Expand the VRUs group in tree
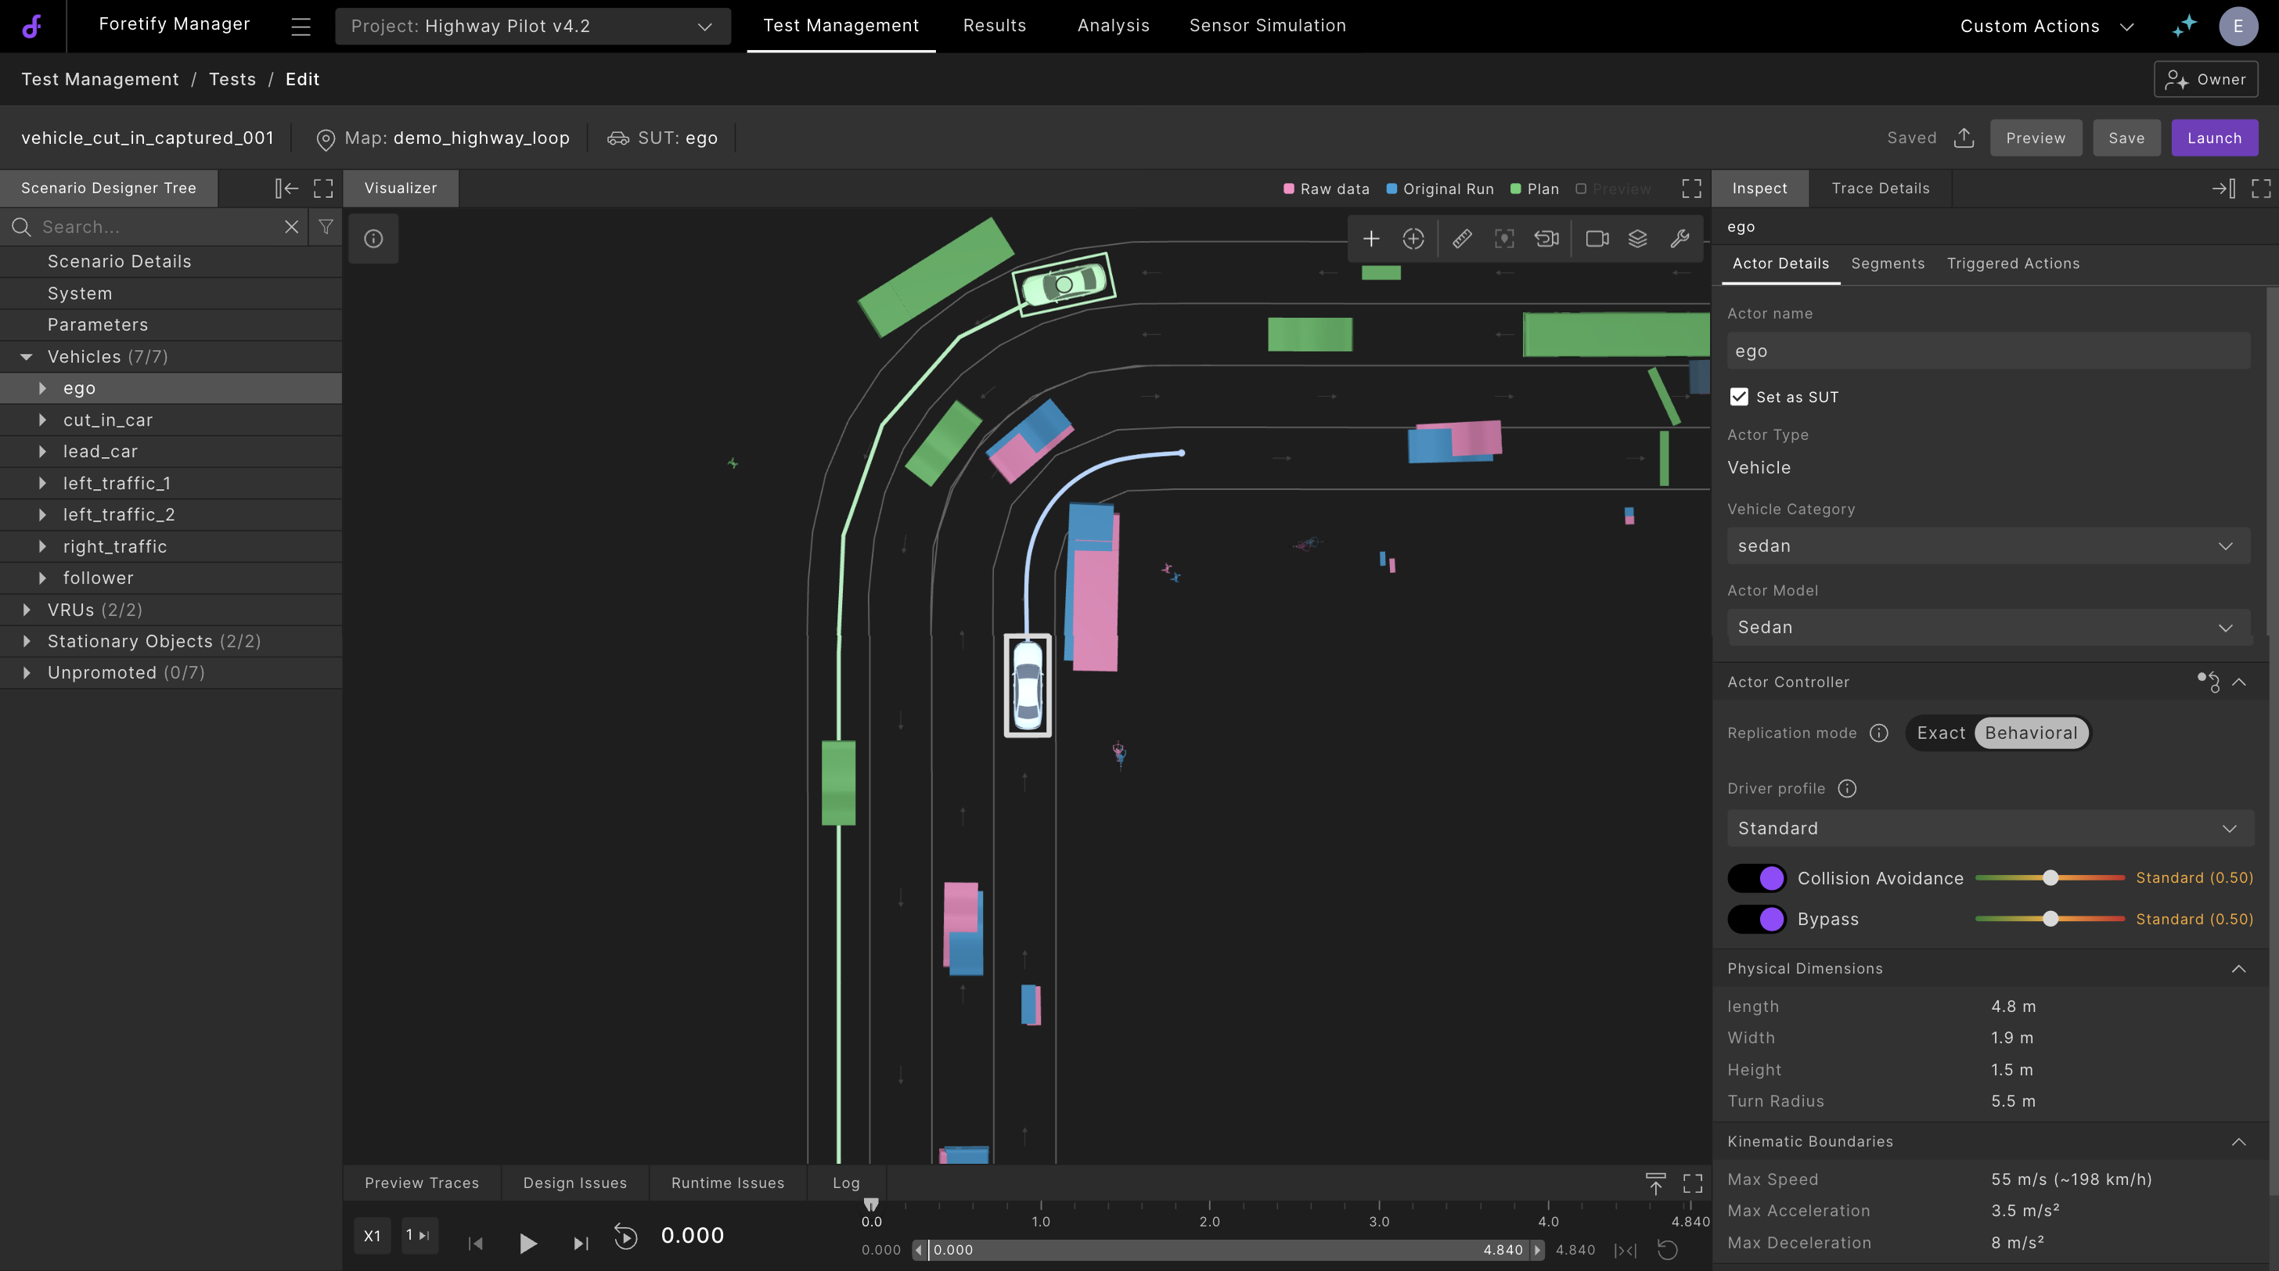Viewport: 2279px width, 1271px height. pos(27,610)
